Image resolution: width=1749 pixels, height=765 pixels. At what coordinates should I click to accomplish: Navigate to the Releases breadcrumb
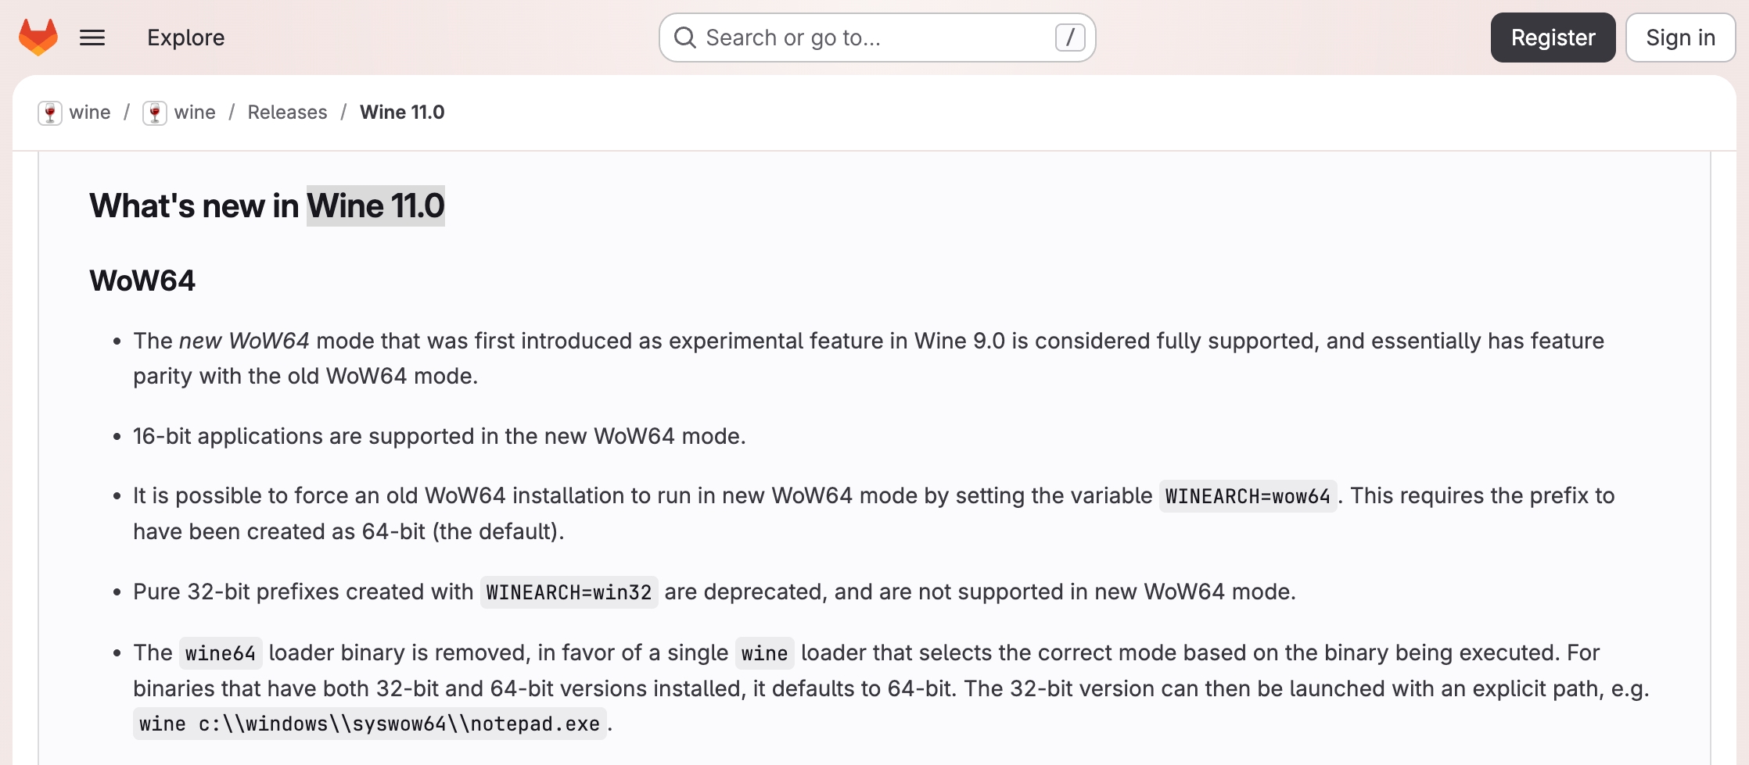click(287, 113)
